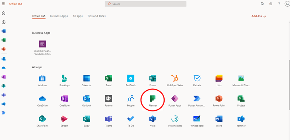The image size is (290, 140).
Task: Launch Word from All apps grid
Action: [x=219, y=121]
